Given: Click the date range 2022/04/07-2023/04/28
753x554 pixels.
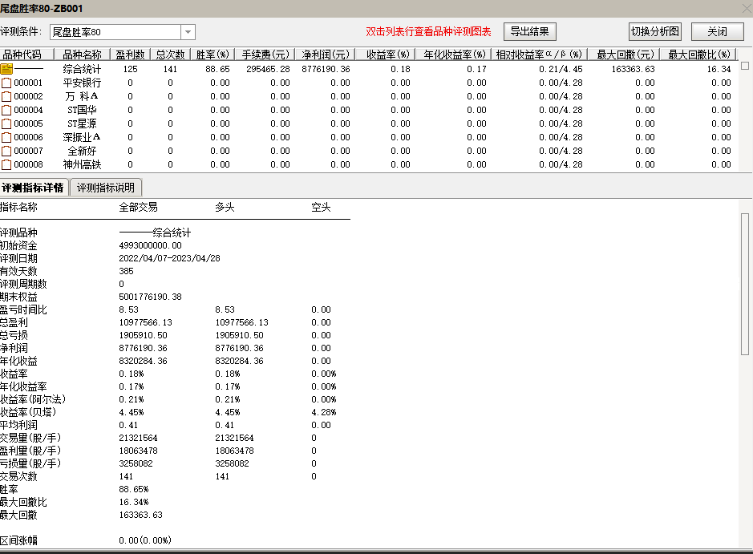Looking at the screenshot, I should 169,258.
